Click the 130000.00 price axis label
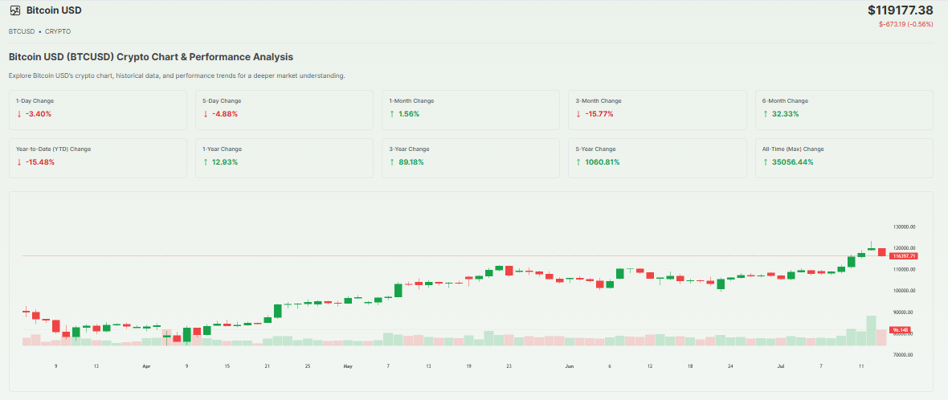The height and width of the screenshot is (400, 948). (x=905, y=227)
